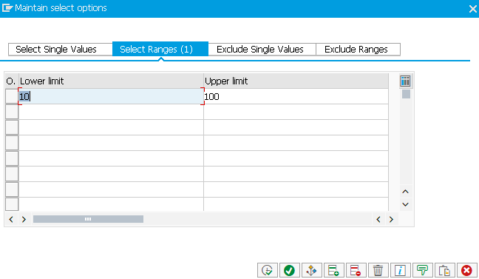This screenshot has height=279, width=479.
Task: Click the green multiple selection filter icon
Action: point(422,270)
